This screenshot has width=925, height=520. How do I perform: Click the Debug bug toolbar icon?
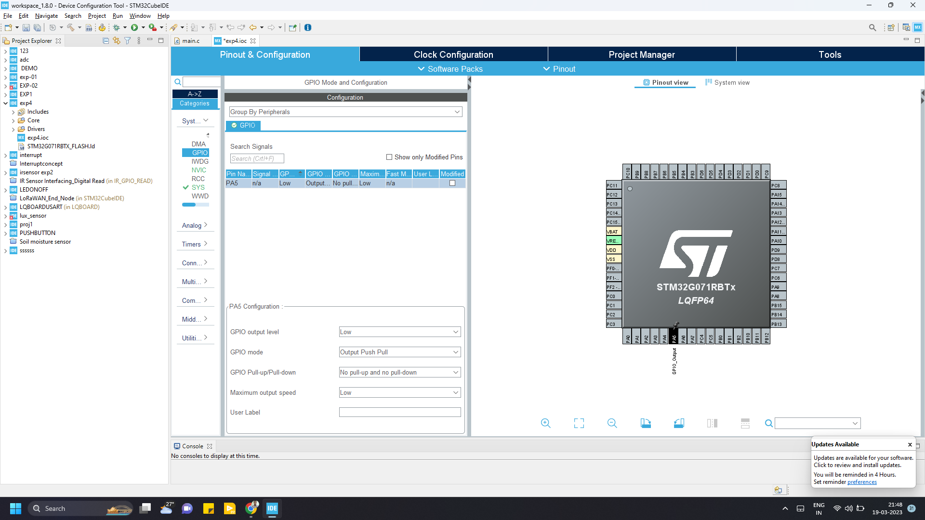tap(116, 27)
